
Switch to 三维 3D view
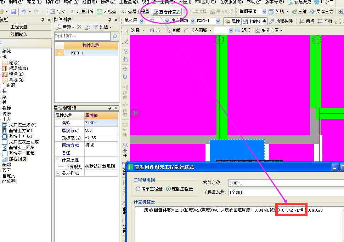click(299, 12)
